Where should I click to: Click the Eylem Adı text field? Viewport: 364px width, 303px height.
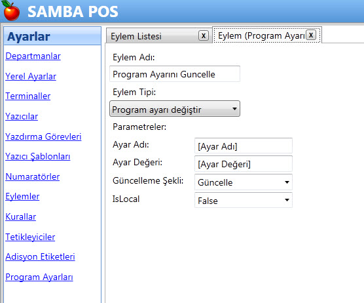point(175,74)
